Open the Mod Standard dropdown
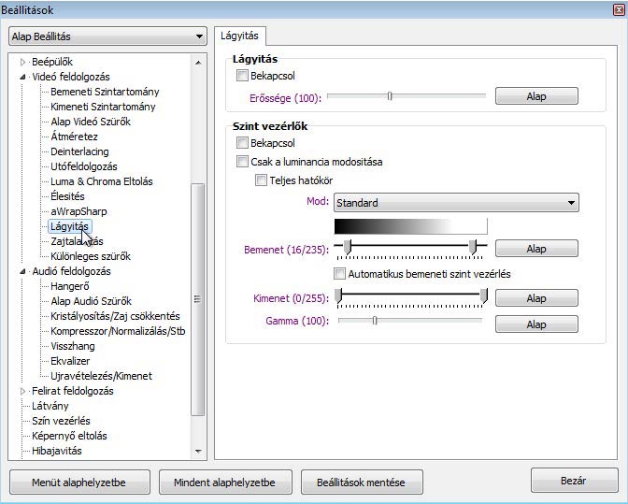This screenshot has height=504, width=628. coord(455,203)
